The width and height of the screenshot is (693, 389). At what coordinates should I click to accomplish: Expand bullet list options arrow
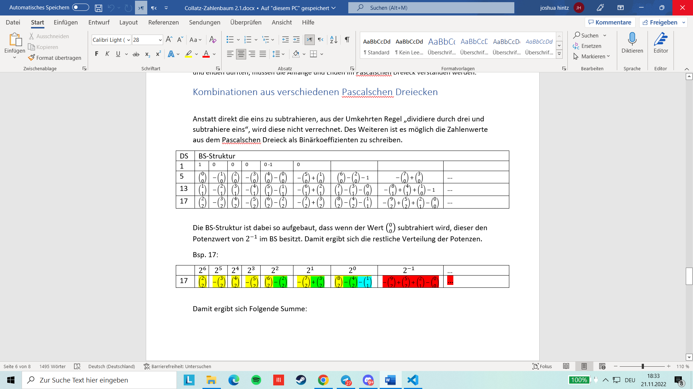point(238,40)
